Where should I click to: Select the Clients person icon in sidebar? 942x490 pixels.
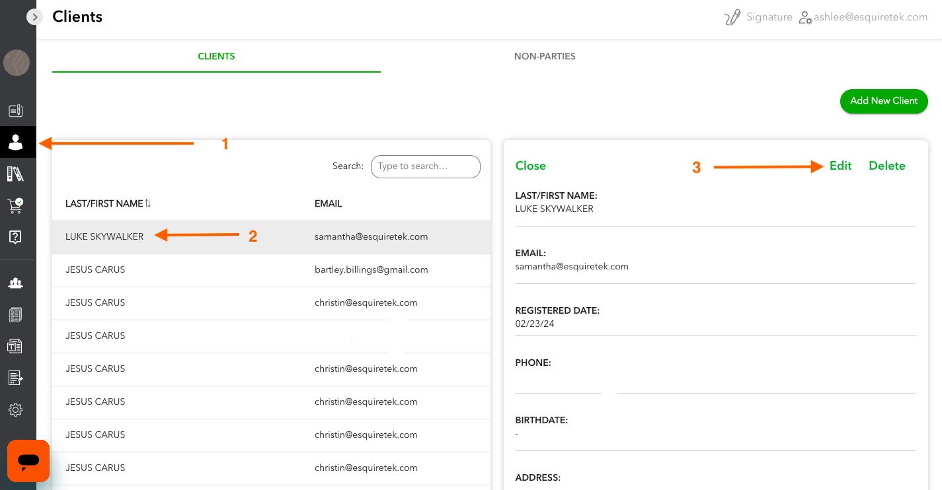(16, 142)
